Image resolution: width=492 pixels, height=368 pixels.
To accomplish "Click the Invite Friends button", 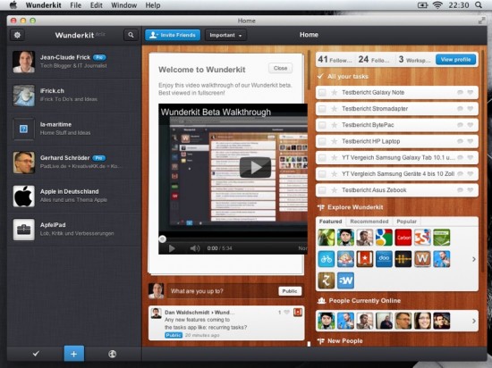I will click(173, 35).
